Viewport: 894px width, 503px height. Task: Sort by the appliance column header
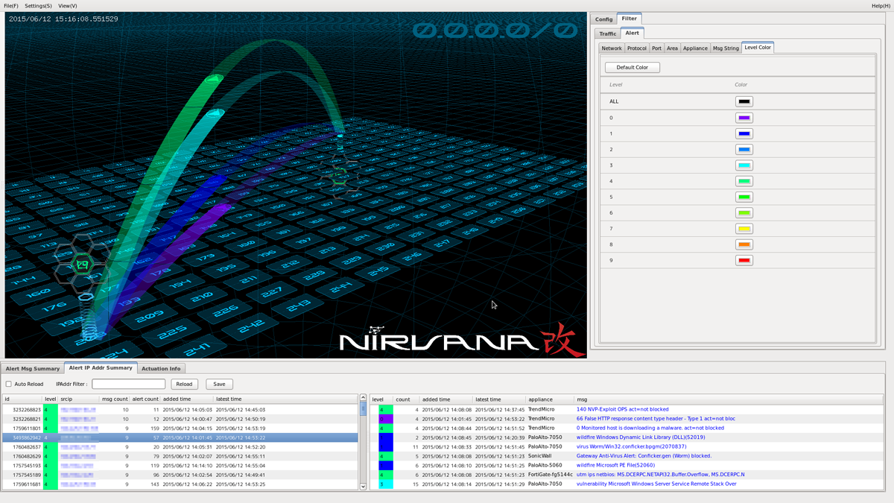pos(550,399)
